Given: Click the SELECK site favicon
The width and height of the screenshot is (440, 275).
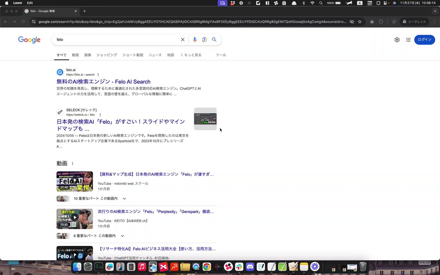Looking at the screenshot, I should click(60, 112).
